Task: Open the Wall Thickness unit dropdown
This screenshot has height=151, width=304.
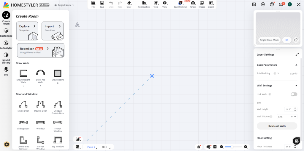Action: pos(294,117)
